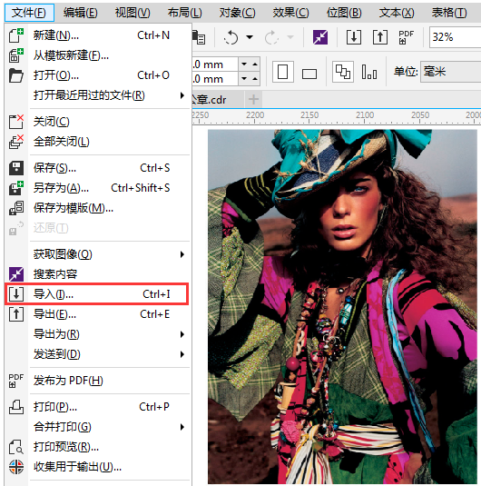Choose 导出(E)... menu entry
Viewport: 481px width, 486px height.
click(x=98, y=314)
